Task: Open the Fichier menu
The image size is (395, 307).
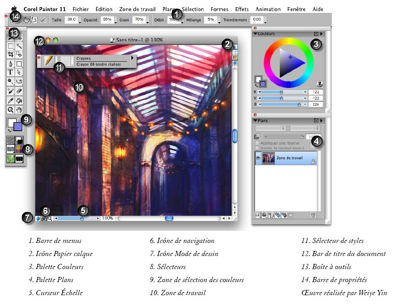Action: click(80, 9)
